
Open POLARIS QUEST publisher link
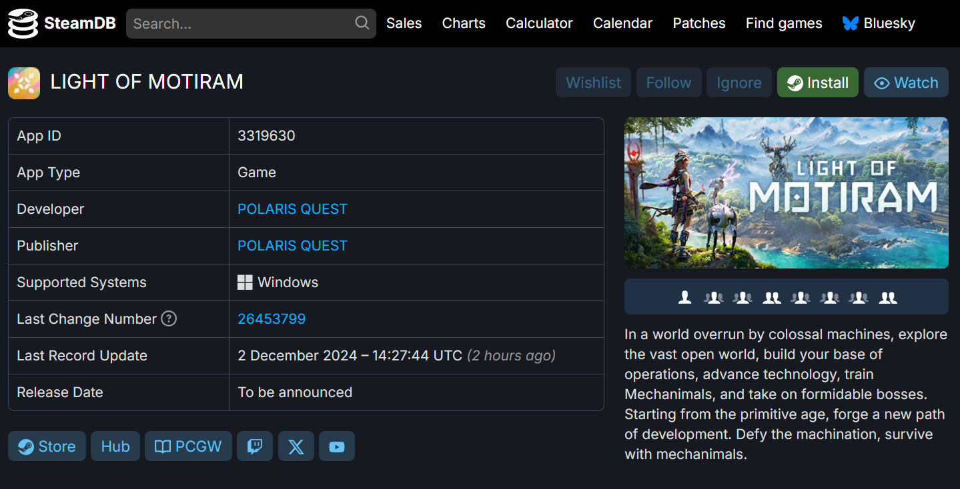pyautogui.click(x=292, y=246)
